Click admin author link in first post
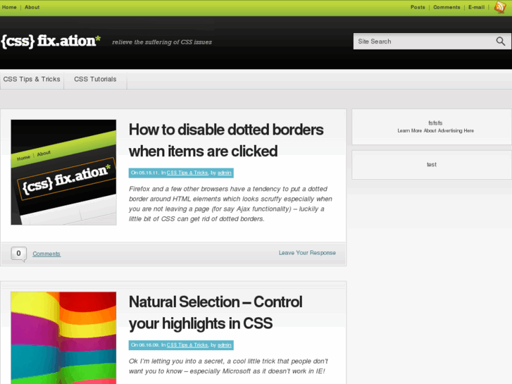 coord(225,173)
